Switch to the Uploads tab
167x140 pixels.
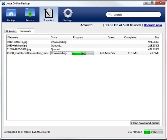[10, 31]
